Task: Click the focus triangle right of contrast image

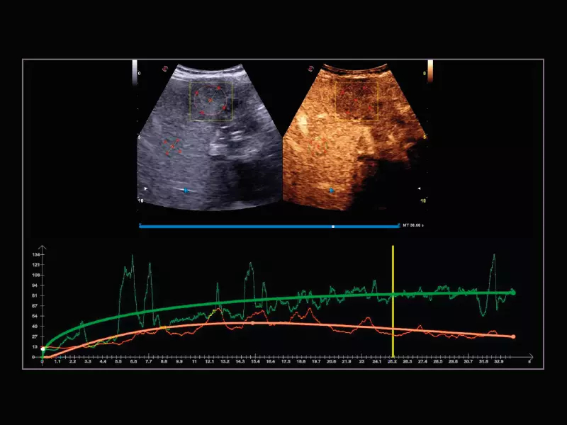Action: coord(420,188)
